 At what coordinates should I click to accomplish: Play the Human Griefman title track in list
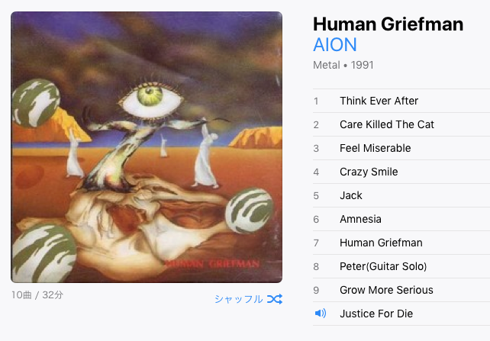tap(401, 243)
